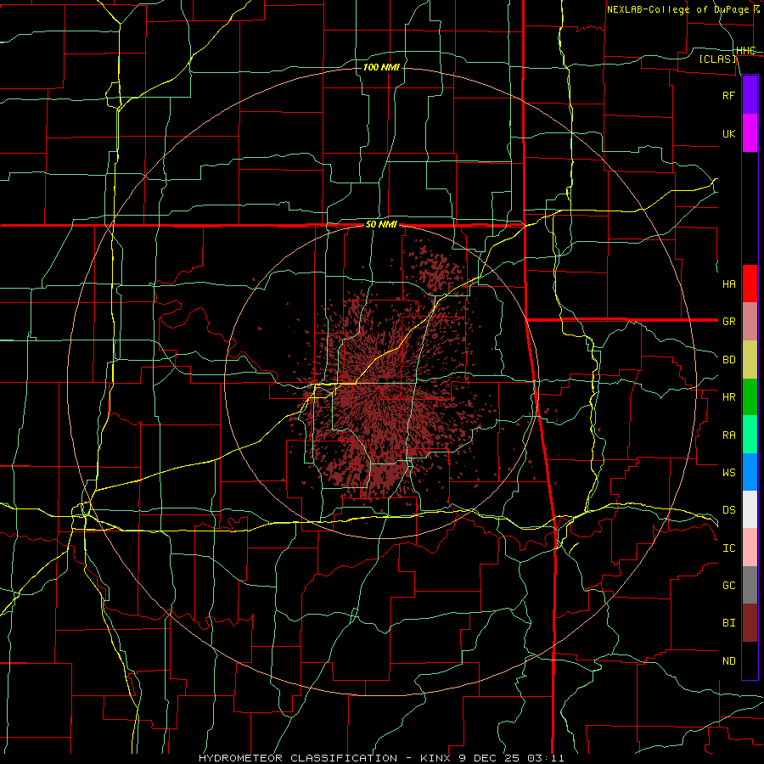
Task: Click the ND legend label
Action: (728, 661)
